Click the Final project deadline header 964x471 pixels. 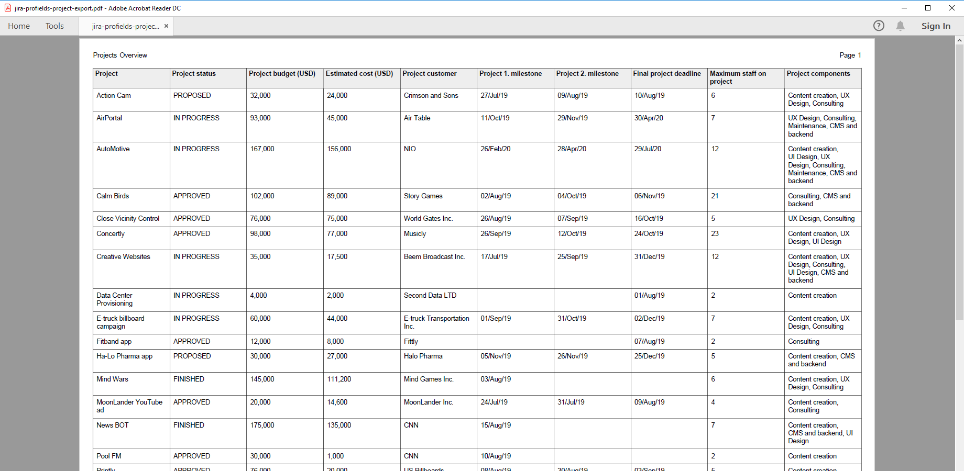click(666, 74)
